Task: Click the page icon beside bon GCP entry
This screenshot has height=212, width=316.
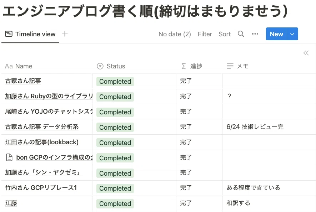Action: (9, 157)
